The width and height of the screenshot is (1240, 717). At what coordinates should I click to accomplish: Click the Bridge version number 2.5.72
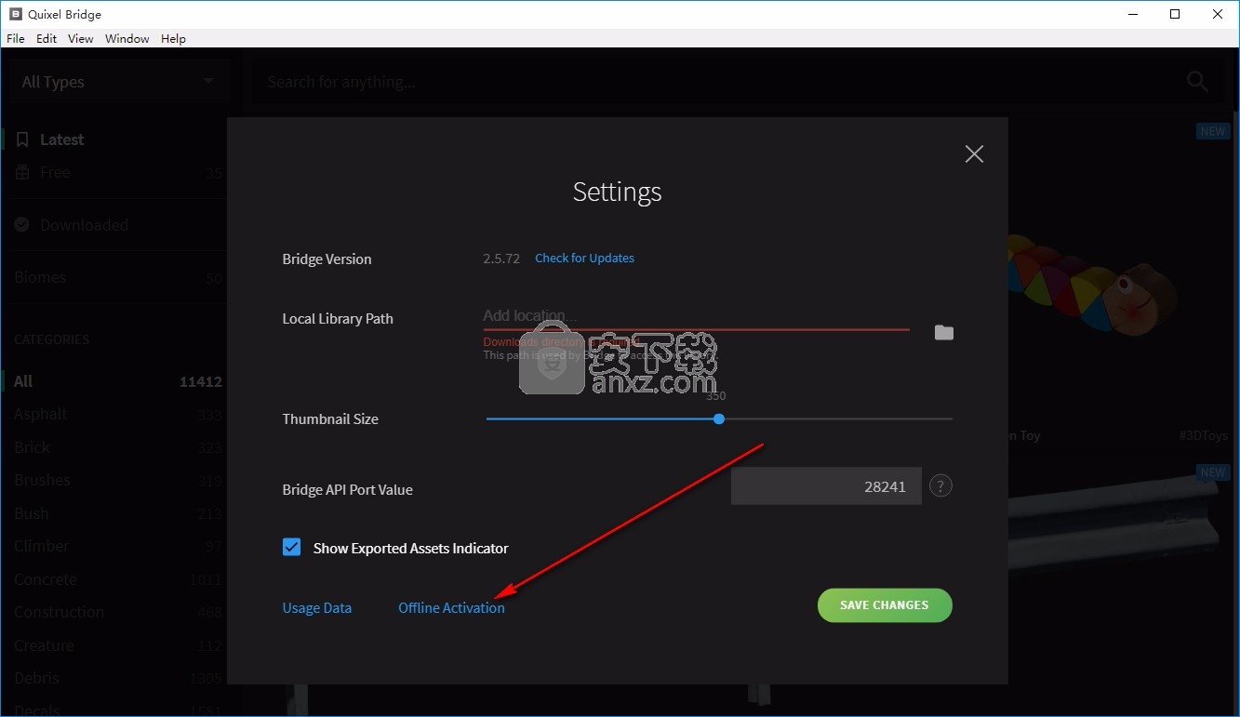tap(501, 259)
